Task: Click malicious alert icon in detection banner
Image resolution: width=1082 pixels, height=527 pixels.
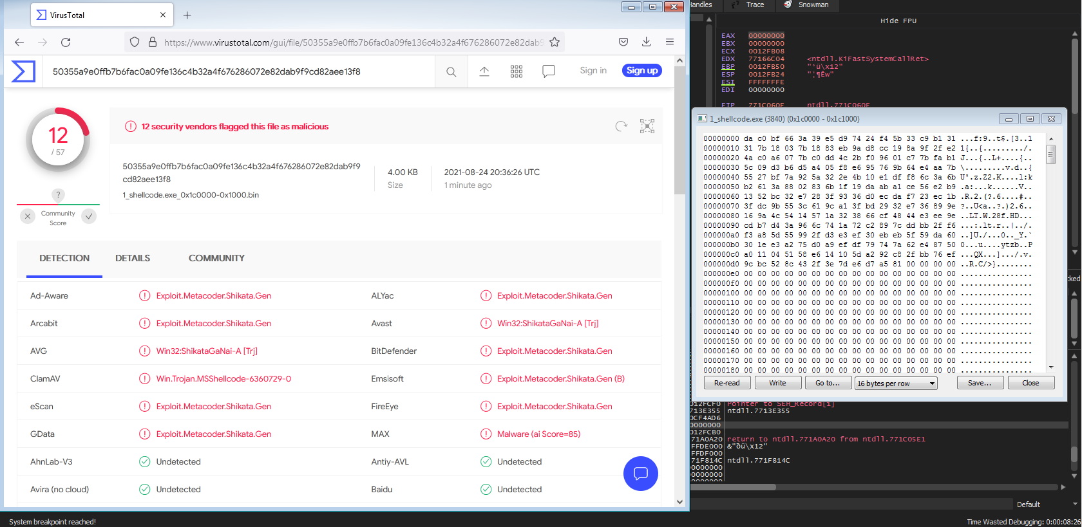Action: tap(131, 127)
